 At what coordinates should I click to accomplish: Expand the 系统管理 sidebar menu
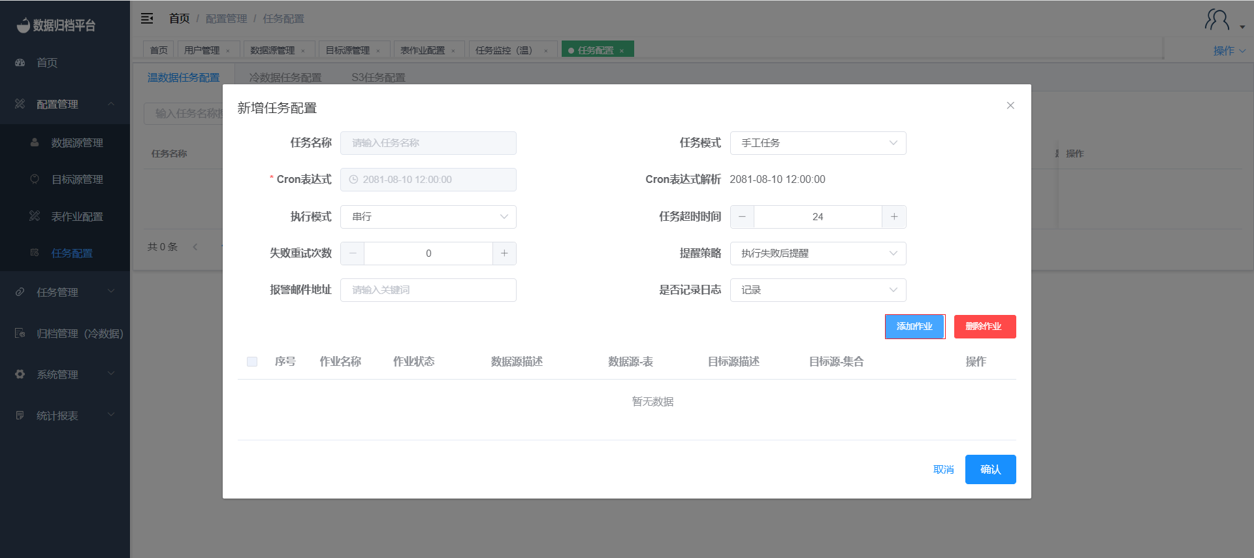111,374
